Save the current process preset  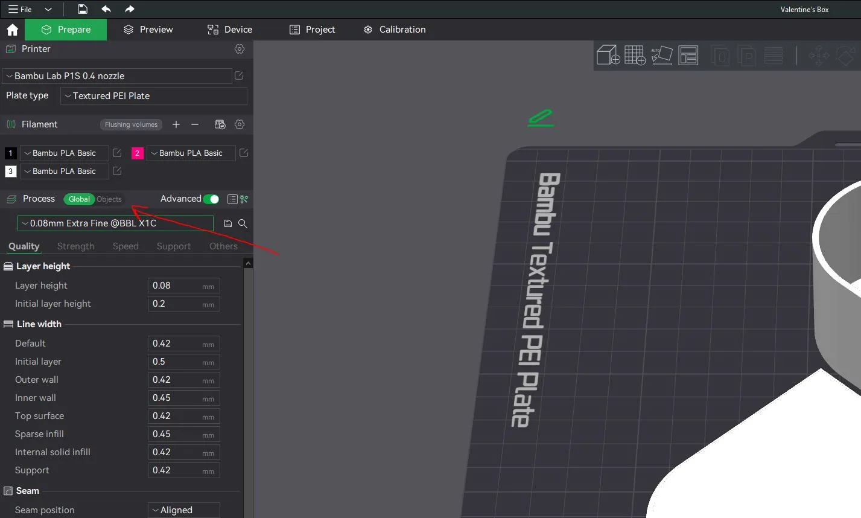point(227,223)
